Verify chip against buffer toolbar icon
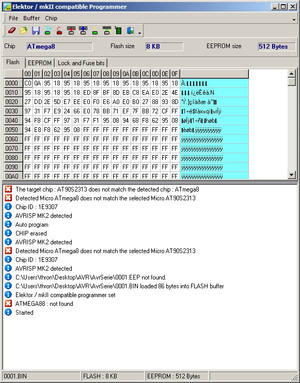300x383 pixels. coord(107,31)
